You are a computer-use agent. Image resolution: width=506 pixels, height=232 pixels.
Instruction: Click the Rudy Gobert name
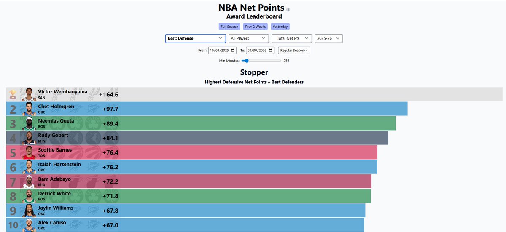pyautogui.click(x=52, y=135)
